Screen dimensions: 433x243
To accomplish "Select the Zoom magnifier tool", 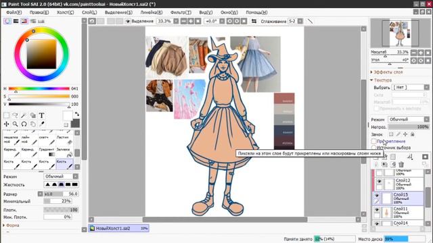I will click(15, 124).
